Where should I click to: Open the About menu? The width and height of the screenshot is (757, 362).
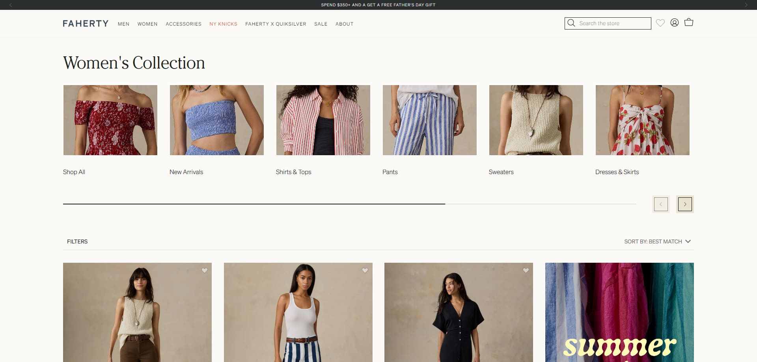pyautogui.click(x=344, y=24)
